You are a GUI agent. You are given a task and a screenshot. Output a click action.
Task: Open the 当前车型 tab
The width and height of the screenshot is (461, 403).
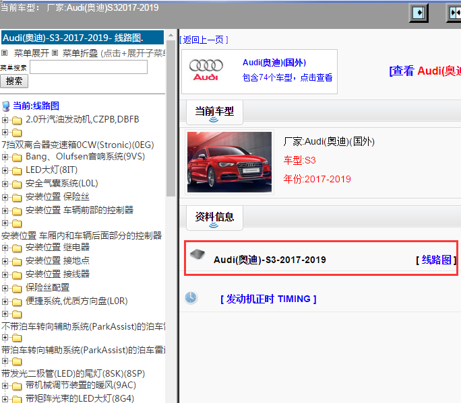[x=214, y=112]
